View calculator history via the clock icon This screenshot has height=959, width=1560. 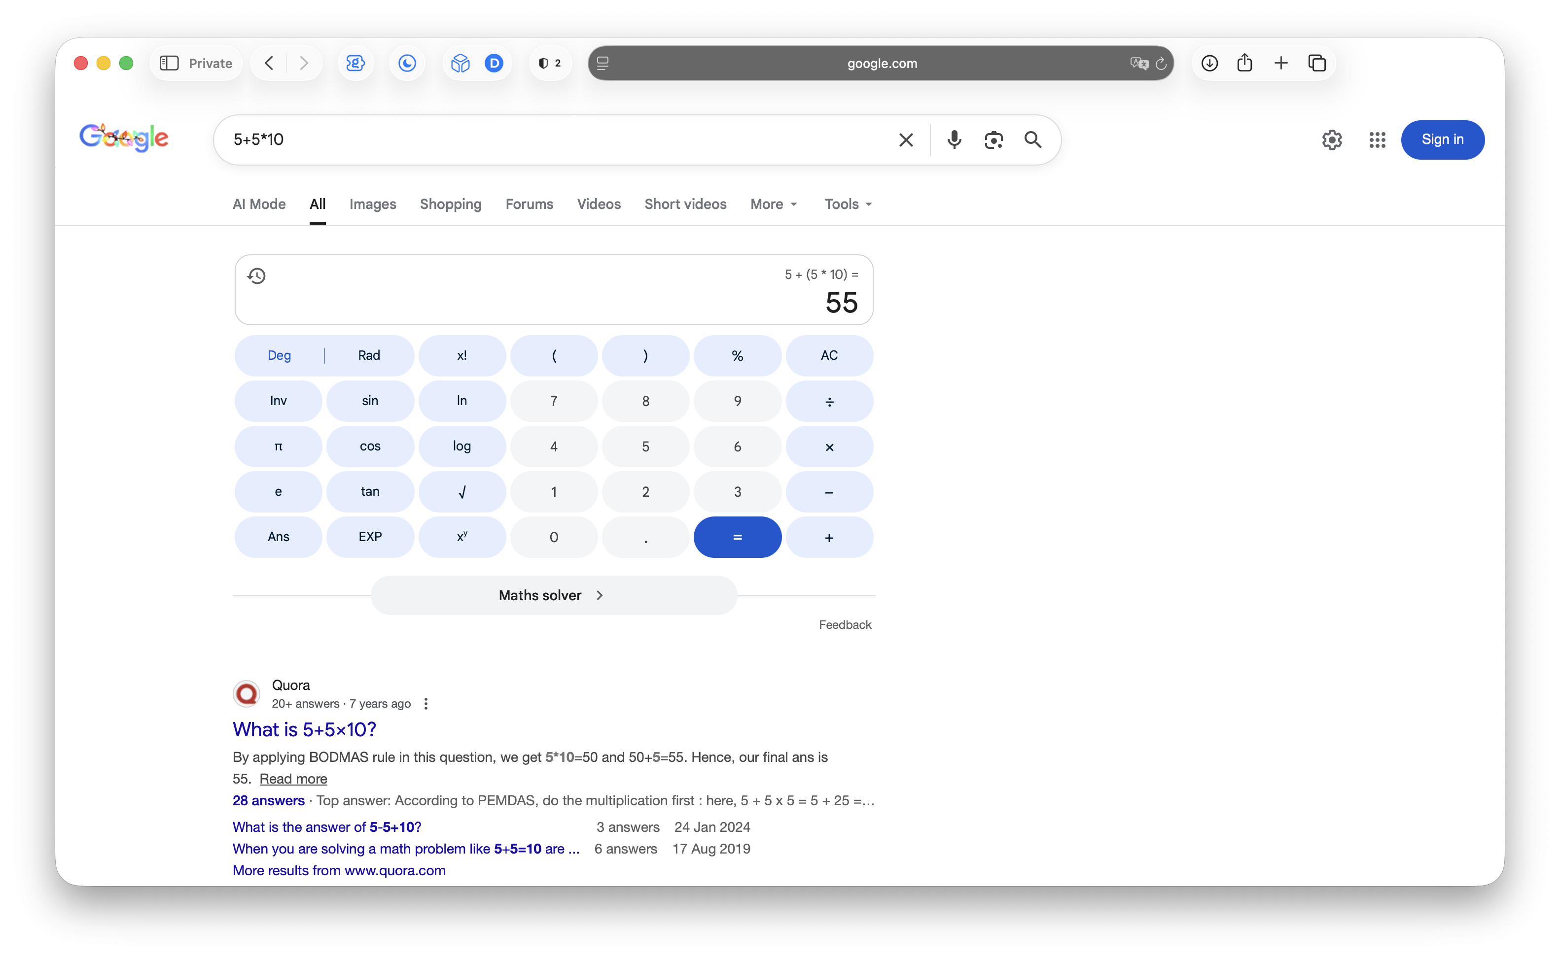(256, 276)
